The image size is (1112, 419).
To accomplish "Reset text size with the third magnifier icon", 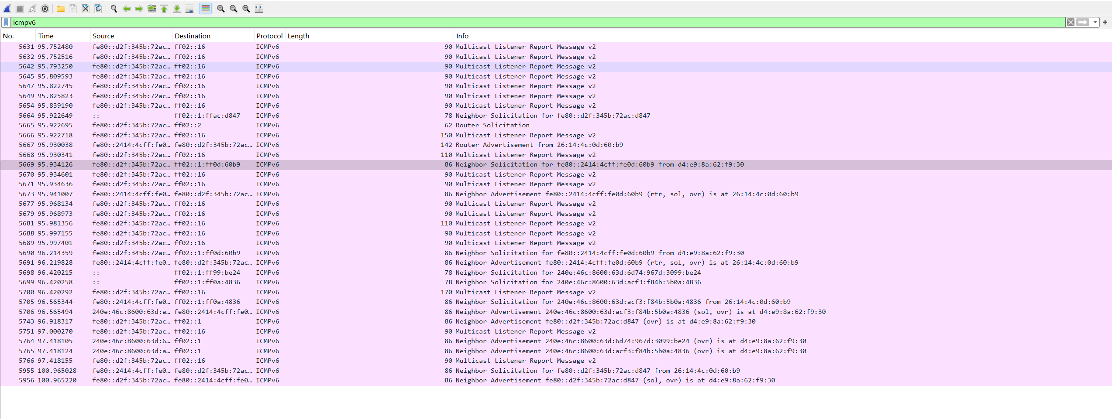I will (246, 9).
